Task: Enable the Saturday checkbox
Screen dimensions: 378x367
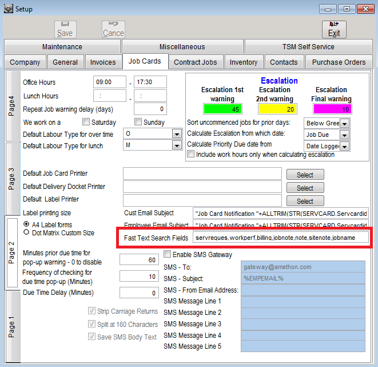Action: pos(86,122)
